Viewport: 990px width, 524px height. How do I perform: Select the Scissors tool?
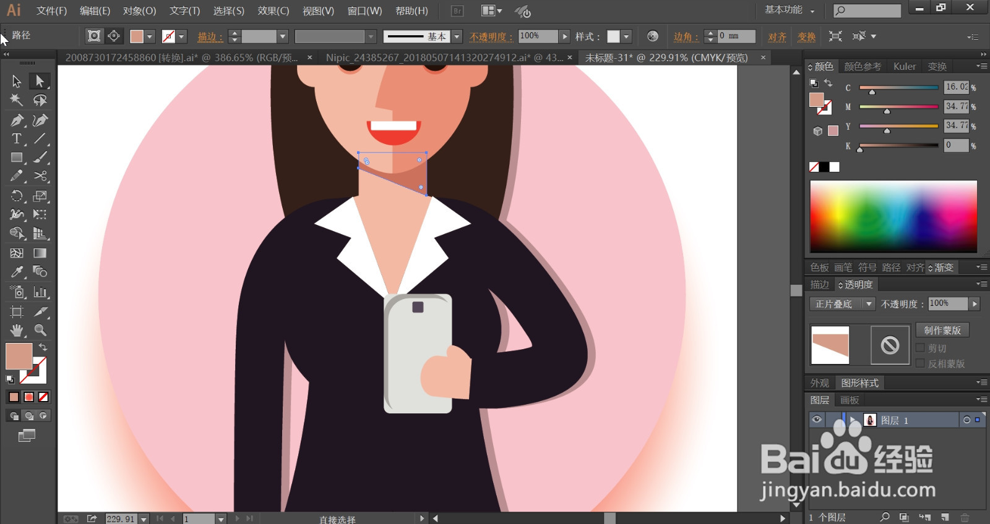(x=40, y=176)
